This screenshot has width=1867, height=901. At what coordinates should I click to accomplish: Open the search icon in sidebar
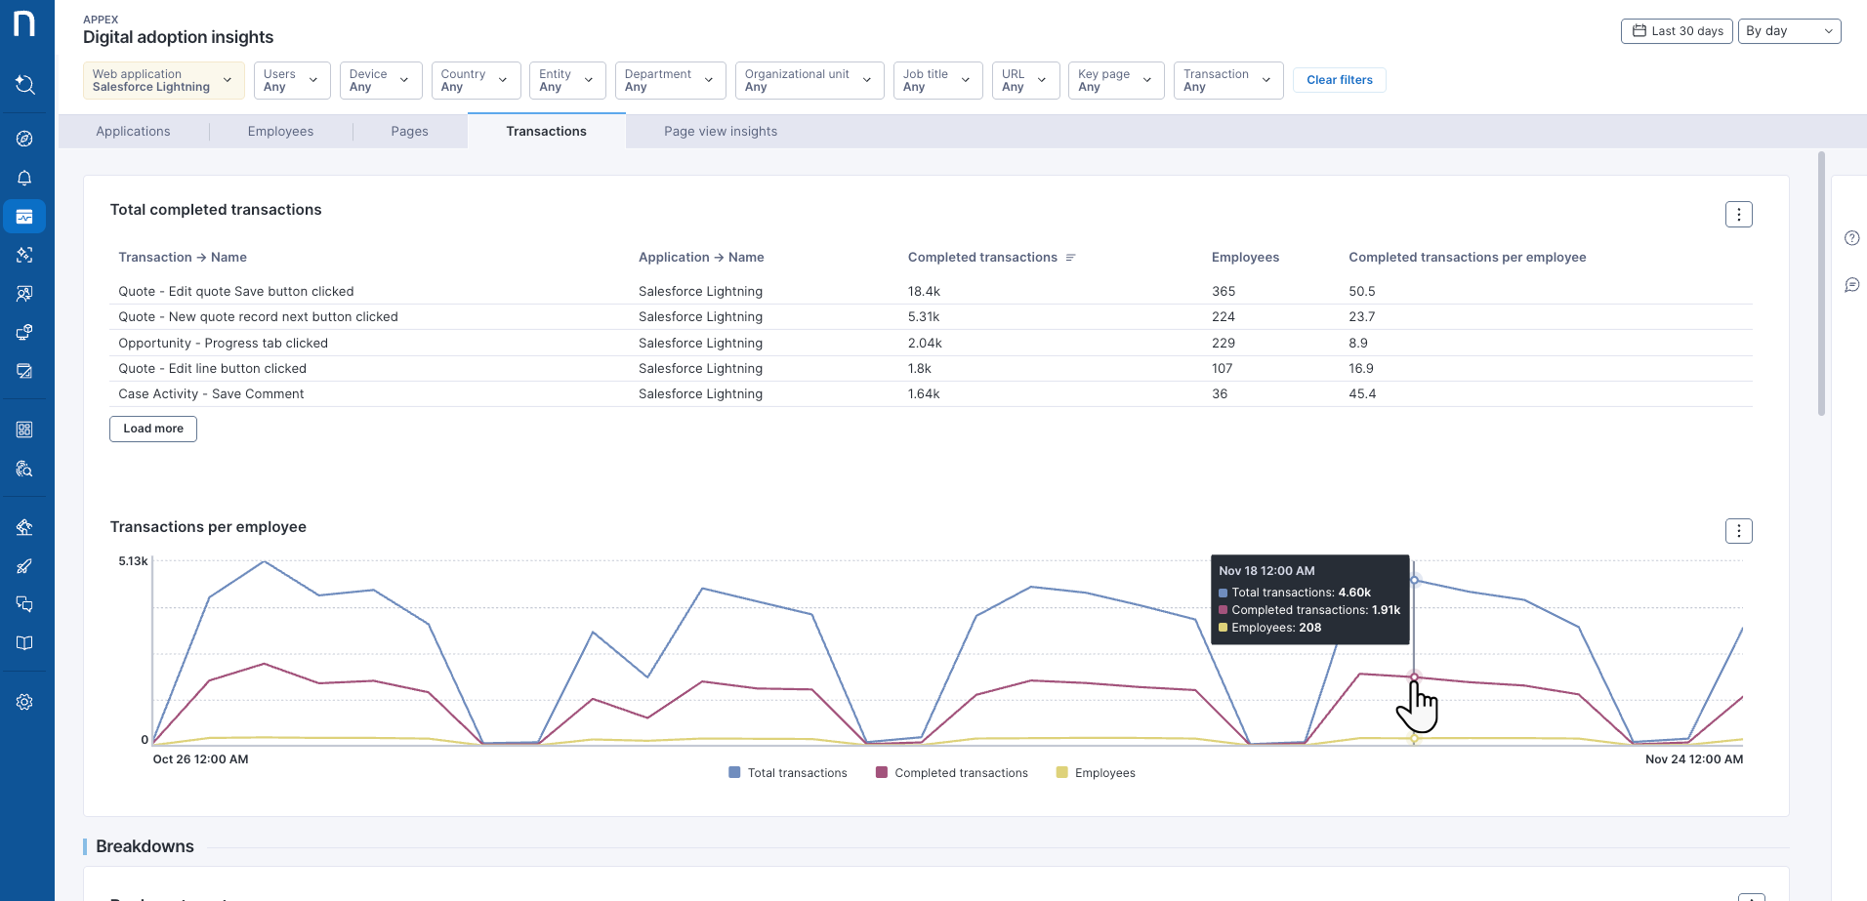(x=25, y=85)
